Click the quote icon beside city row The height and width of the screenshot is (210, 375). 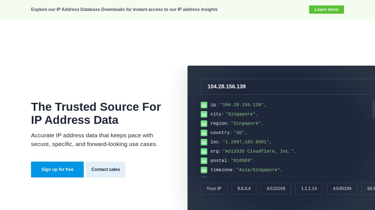point(204,114)
